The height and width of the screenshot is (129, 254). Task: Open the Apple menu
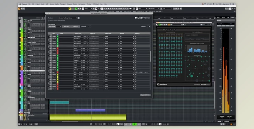click(x=20, y=4)
